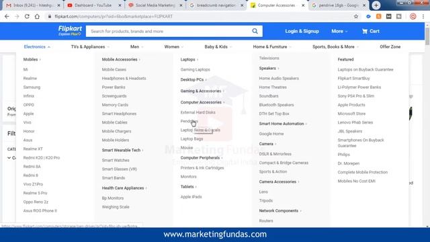Open Printers & Ink Cartridges
430x242 pixels.
pyautogui.click(x=202, y=168)
